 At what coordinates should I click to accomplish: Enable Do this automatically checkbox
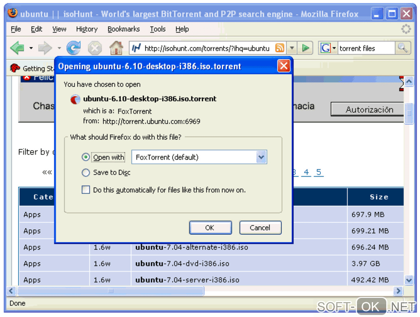click(86, 190)
